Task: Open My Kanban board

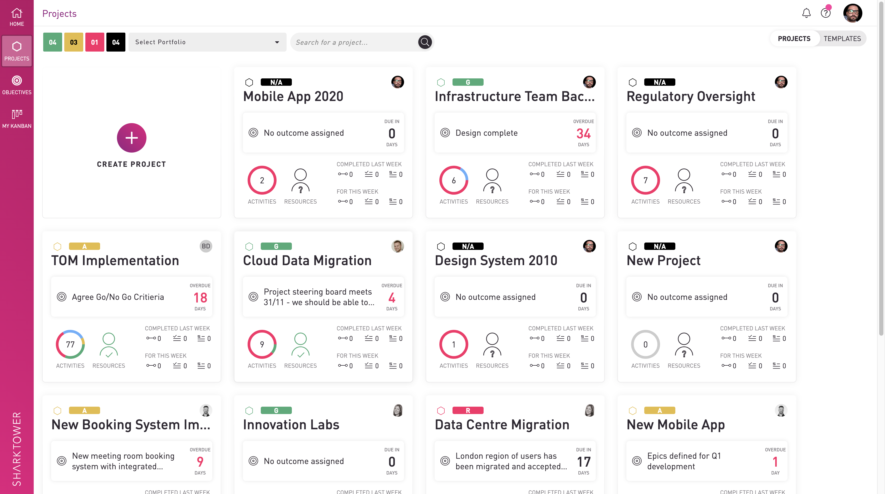Action: tap(17, 118)
